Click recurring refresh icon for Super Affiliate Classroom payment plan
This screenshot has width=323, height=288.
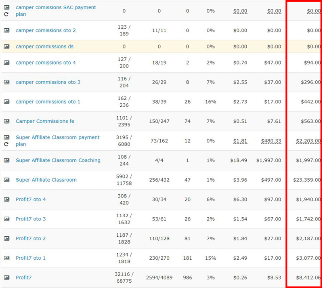point(6,144)
